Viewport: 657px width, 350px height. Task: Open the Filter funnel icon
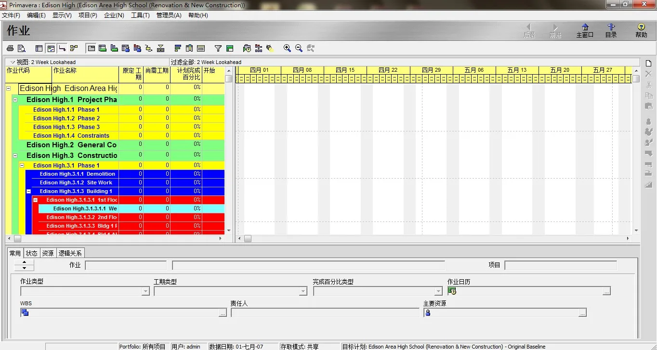coord(218,48)
